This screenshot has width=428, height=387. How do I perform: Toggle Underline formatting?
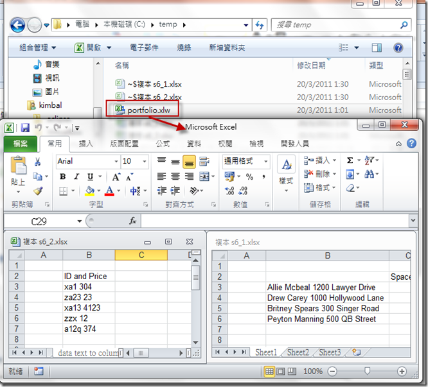pos(91,176)
